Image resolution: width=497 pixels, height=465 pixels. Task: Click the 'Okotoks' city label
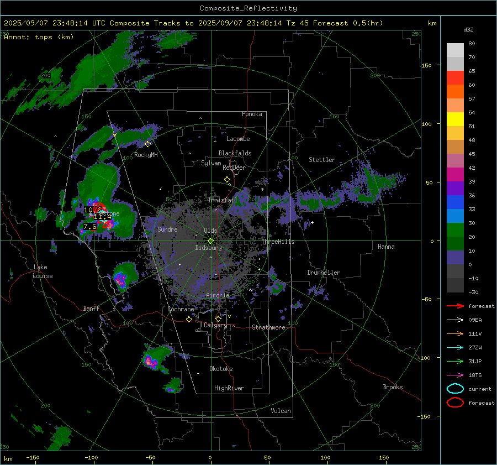pyautogui.click(x=221, y=369)
